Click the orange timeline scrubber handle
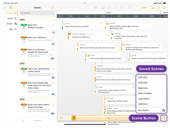Screen dimensions: 170x128 pyautogui.click(x=74, y=118)
